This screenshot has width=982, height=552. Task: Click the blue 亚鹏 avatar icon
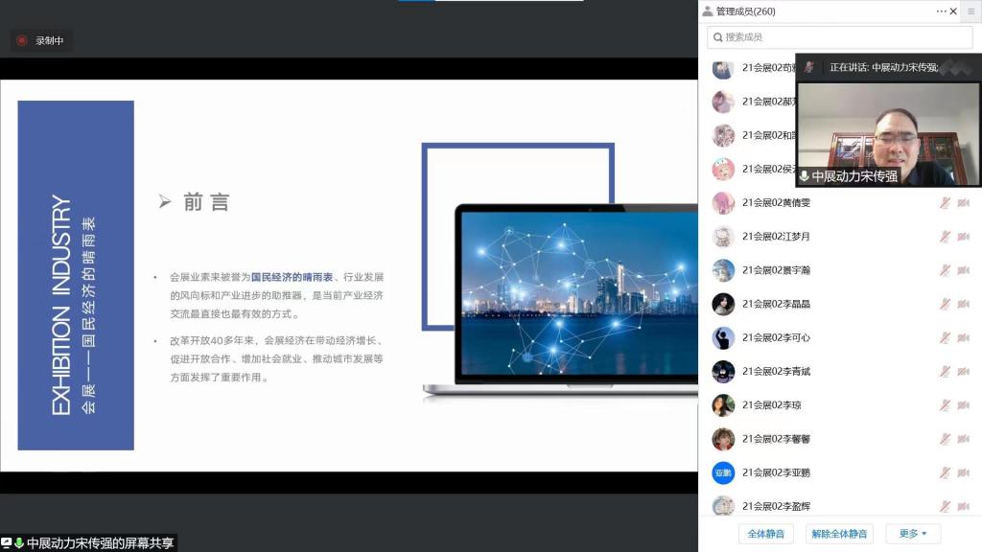coord(723,472)
